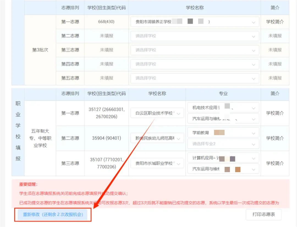Viewport: 297px width, 227px height.
Task: Open the 黔南民族幼儿师范高等 school dropdown
Action: (157, 138)
